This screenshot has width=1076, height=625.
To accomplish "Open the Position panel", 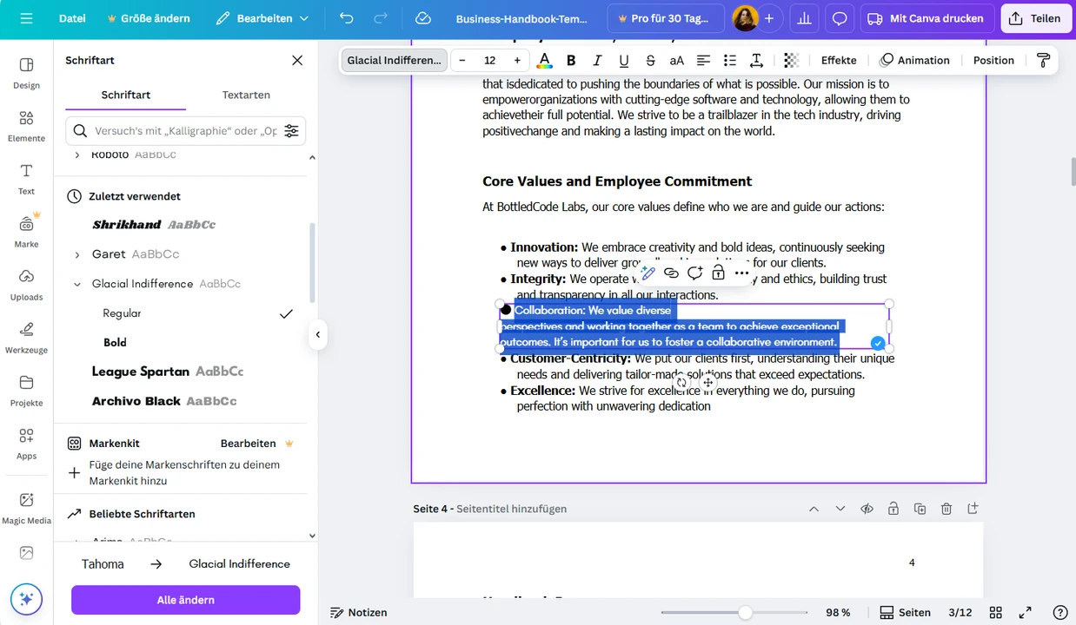I will (993, 60).
